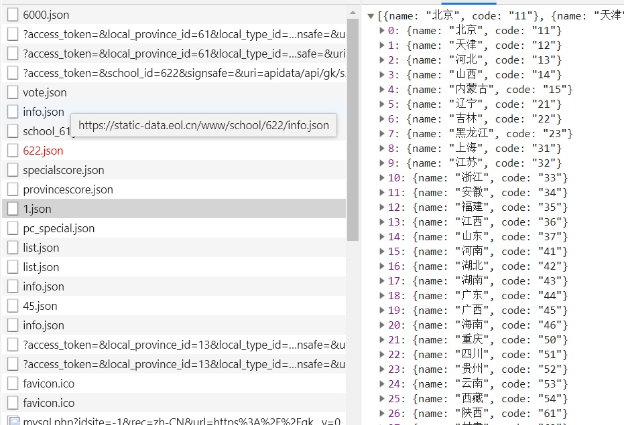This screenshot has height=425, width=624.
Task: Tick the checkbox beside 6000.json
Action: click(13, 15)
